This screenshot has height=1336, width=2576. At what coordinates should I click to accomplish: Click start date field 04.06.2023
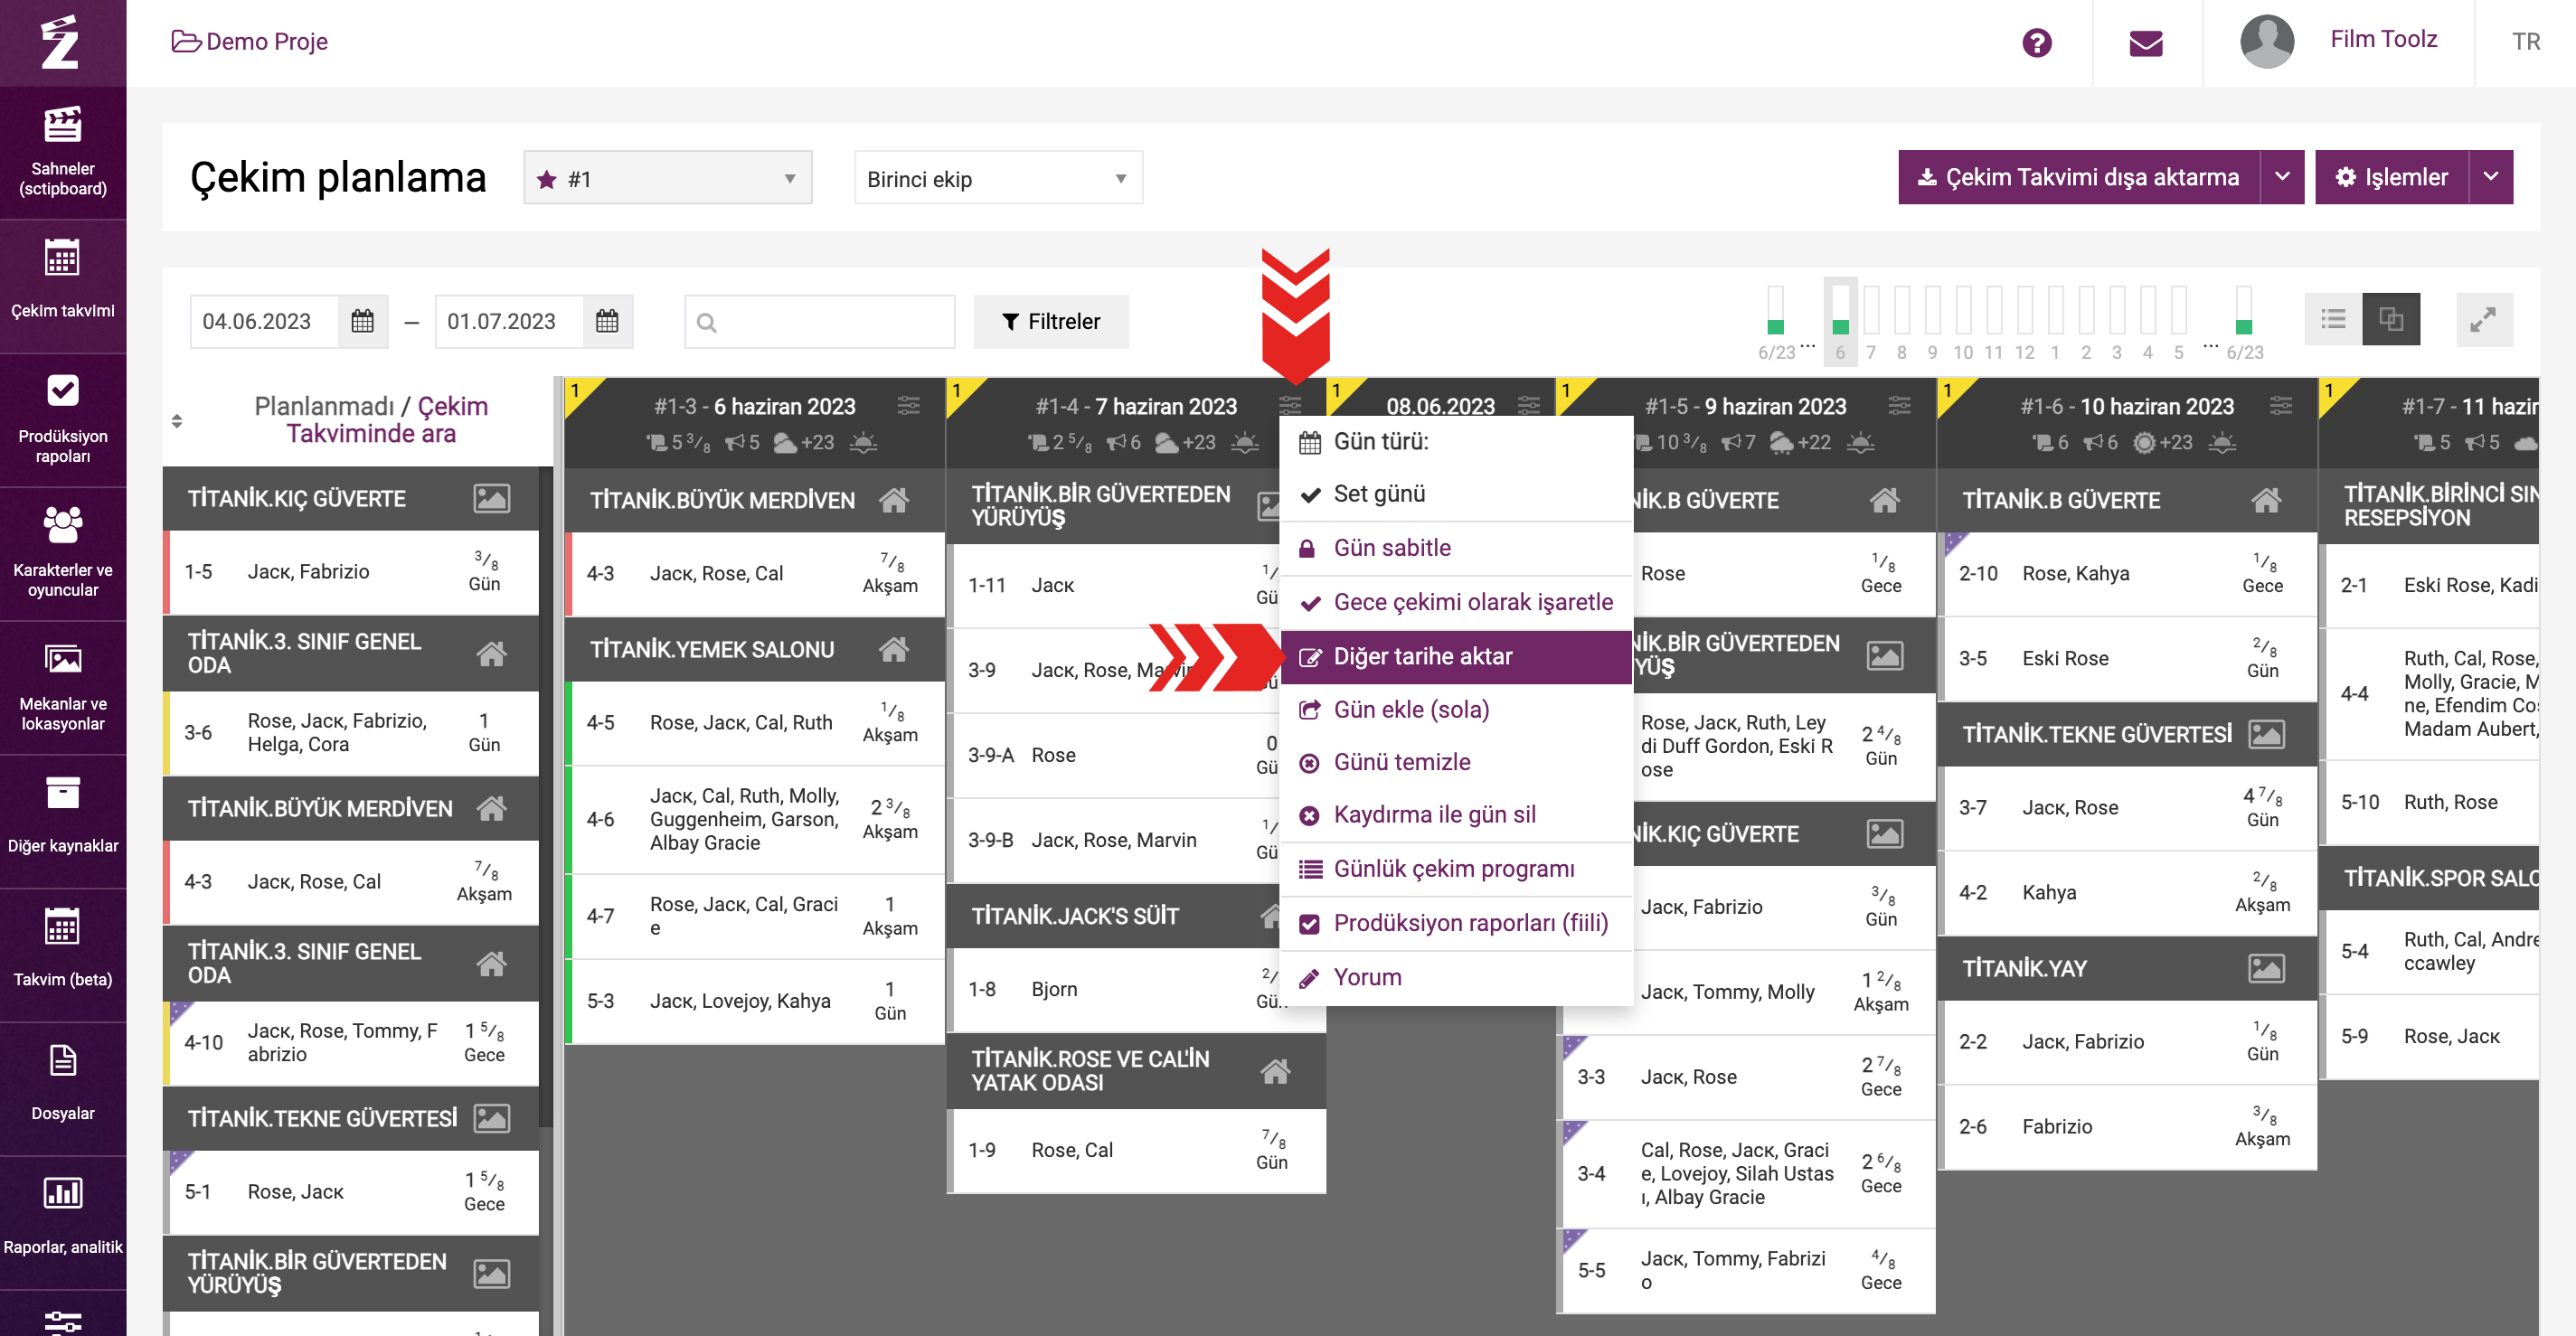[264, 321]
